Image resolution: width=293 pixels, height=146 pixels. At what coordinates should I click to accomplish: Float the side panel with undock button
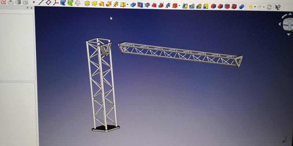pyautogui.click(x=27, y=8)
